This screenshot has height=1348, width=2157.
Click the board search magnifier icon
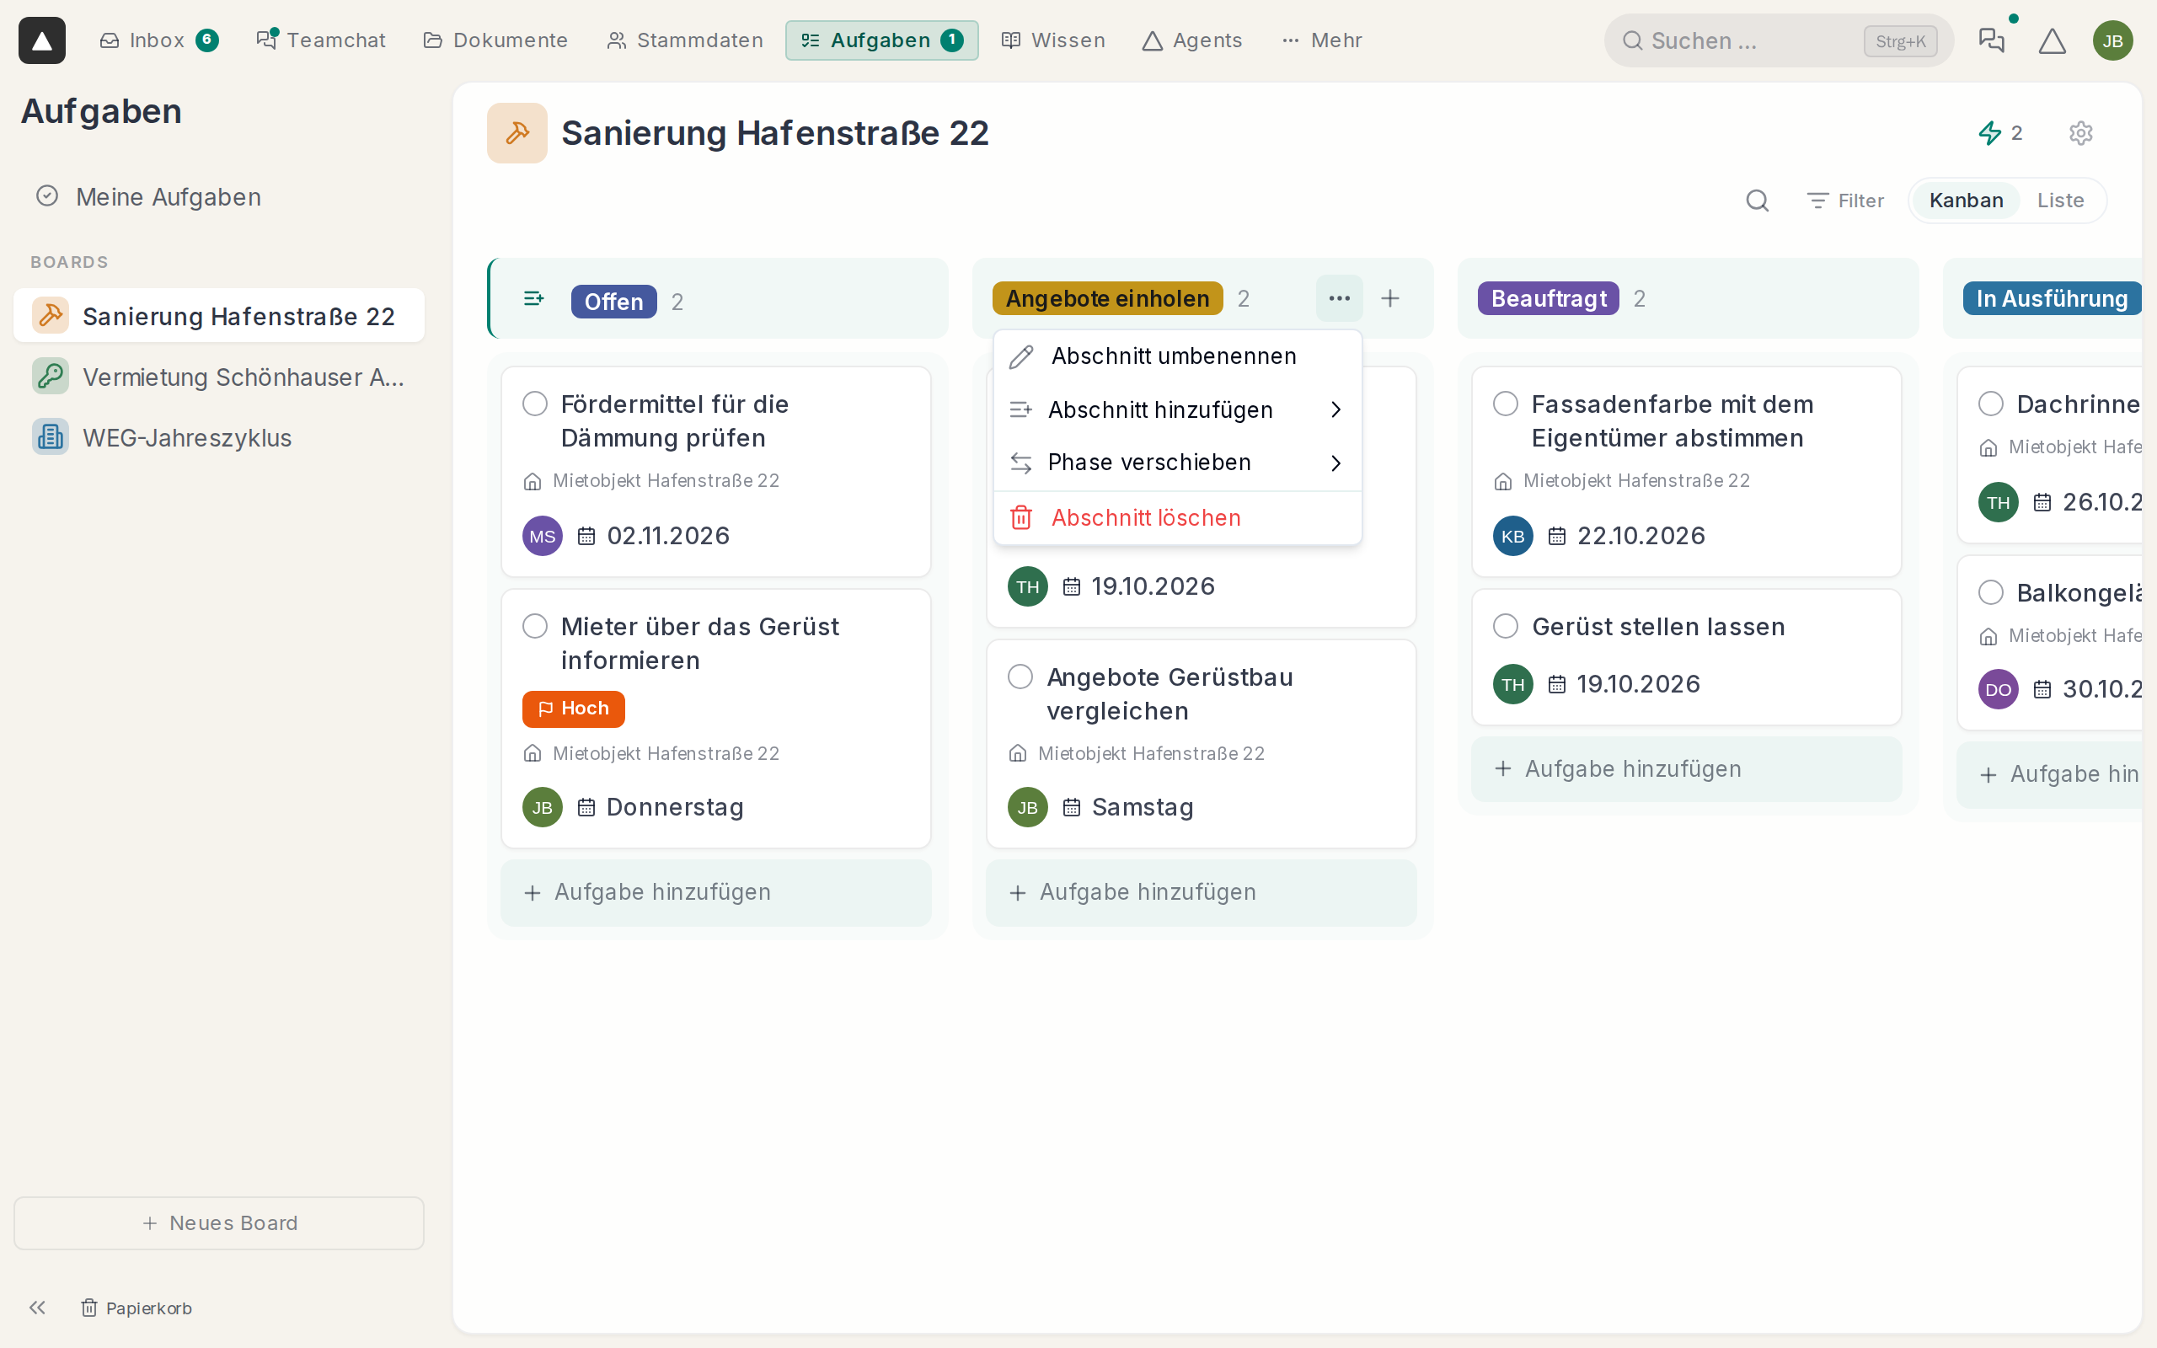click(x=1757, y=201)
